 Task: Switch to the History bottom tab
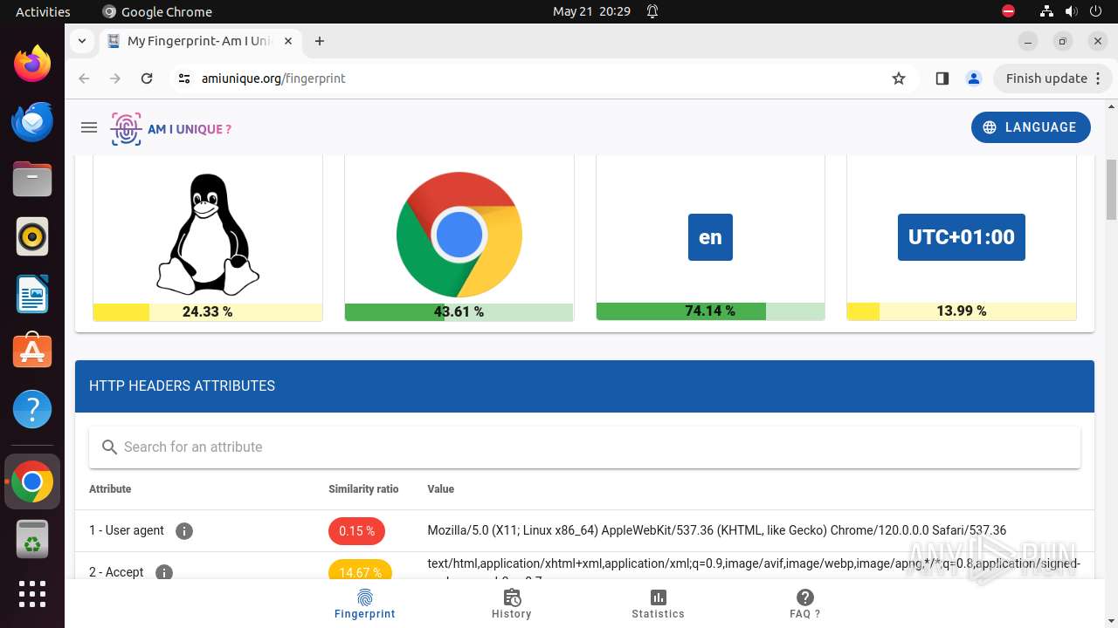point(512,604)
